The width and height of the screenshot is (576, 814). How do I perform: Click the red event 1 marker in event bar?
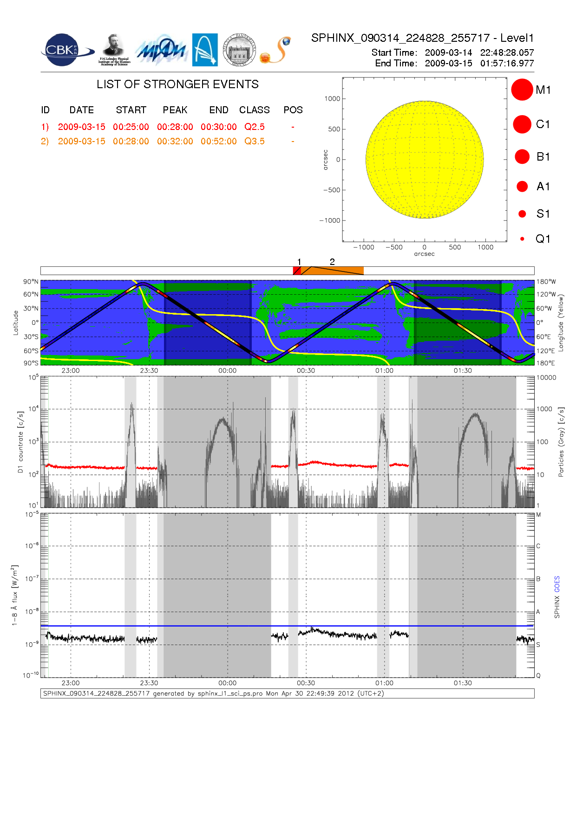point(296,271)
